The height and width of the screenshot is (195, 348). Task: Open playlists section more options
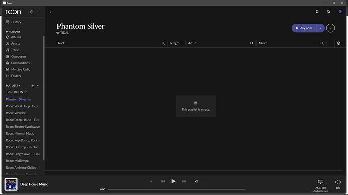click(x=39, y=86)
